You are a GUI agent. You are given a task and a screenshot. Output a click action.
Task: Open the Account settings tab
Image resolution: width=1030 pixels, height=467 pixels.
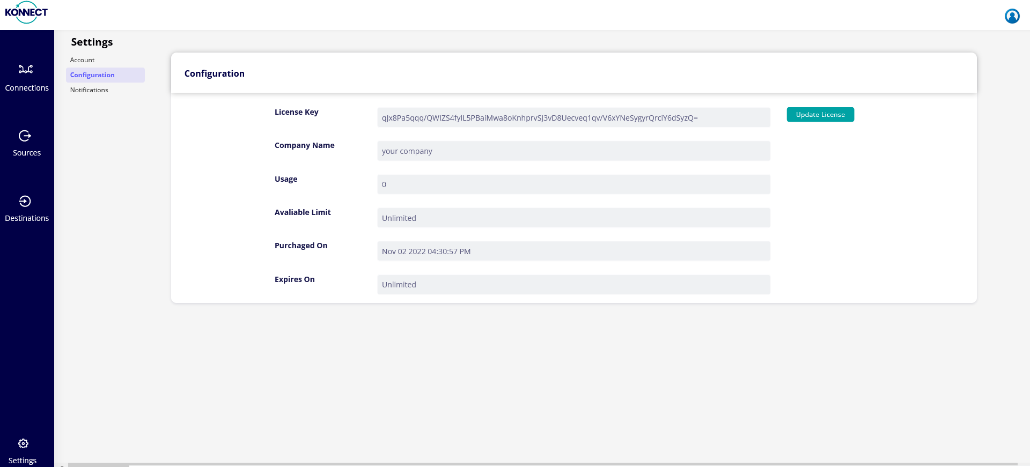82,60
